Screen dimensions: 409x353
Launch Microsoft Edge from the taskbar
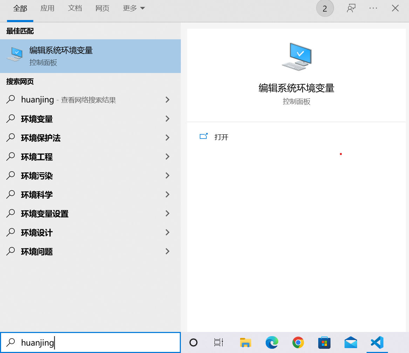coord(272,342)
